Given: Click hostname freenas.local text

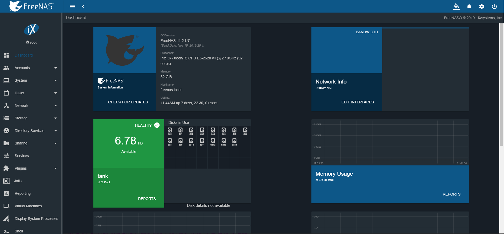Looking at the screenshot, I should tap(171, 90).
